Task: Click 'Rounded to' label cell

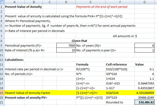Action: tap(114, 102)
